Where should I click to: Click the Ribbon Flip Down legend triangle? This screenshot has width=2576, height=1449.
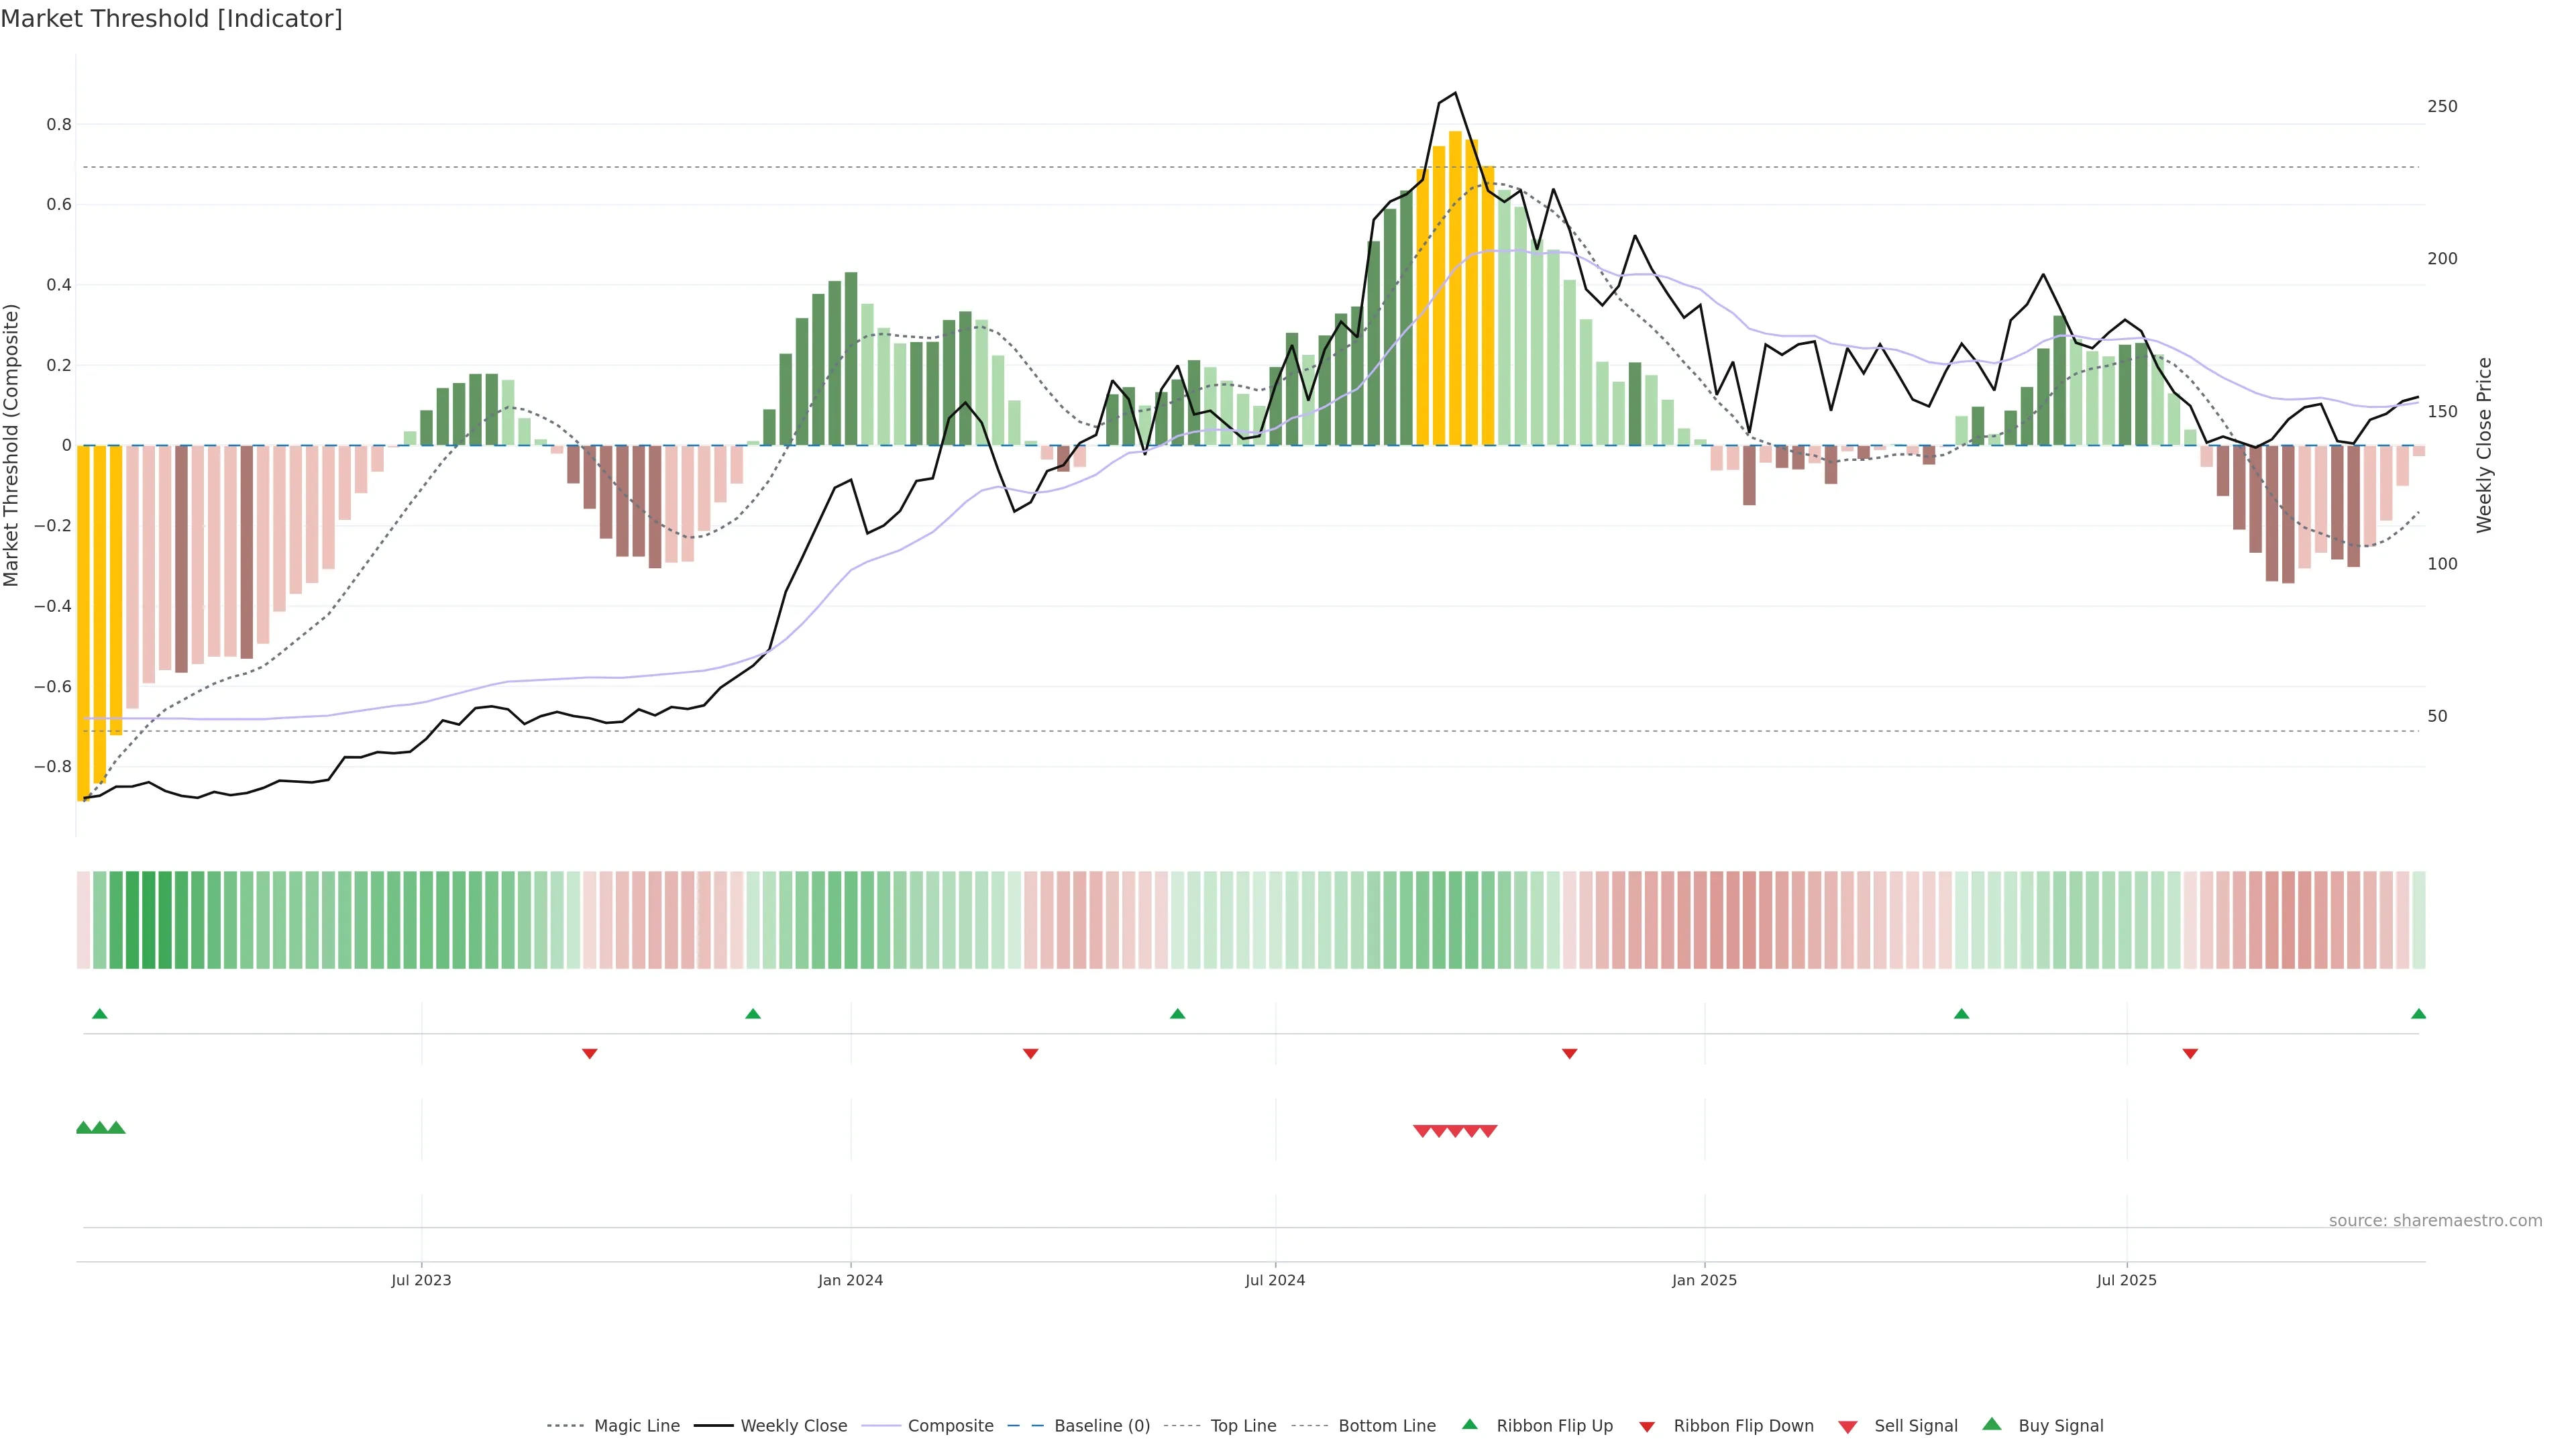tap(1647, 1427)
